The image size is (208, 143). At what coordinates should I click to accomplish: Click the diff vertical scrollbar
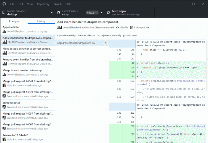[x=207, y=65]
